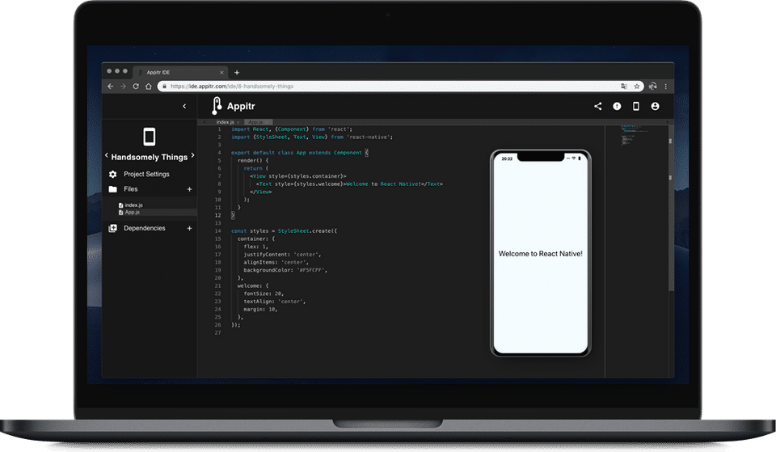The height and width of the screenshot is (452, 776).
Task: Click the editor vertical scrollbar
Action: 671,208
